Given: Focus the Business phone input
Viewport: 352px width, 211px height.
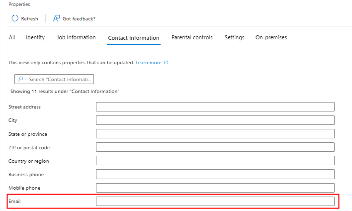Looking at the screenshot, I should pyautogui.click(x=215, y=175).
